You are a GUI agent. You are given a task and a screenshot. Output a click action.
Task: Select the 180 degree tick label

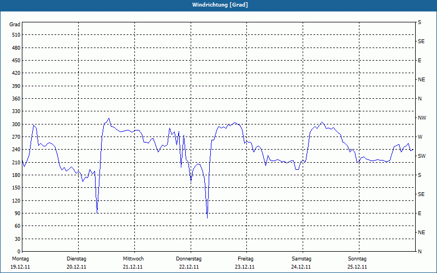[x=16, y=175]
